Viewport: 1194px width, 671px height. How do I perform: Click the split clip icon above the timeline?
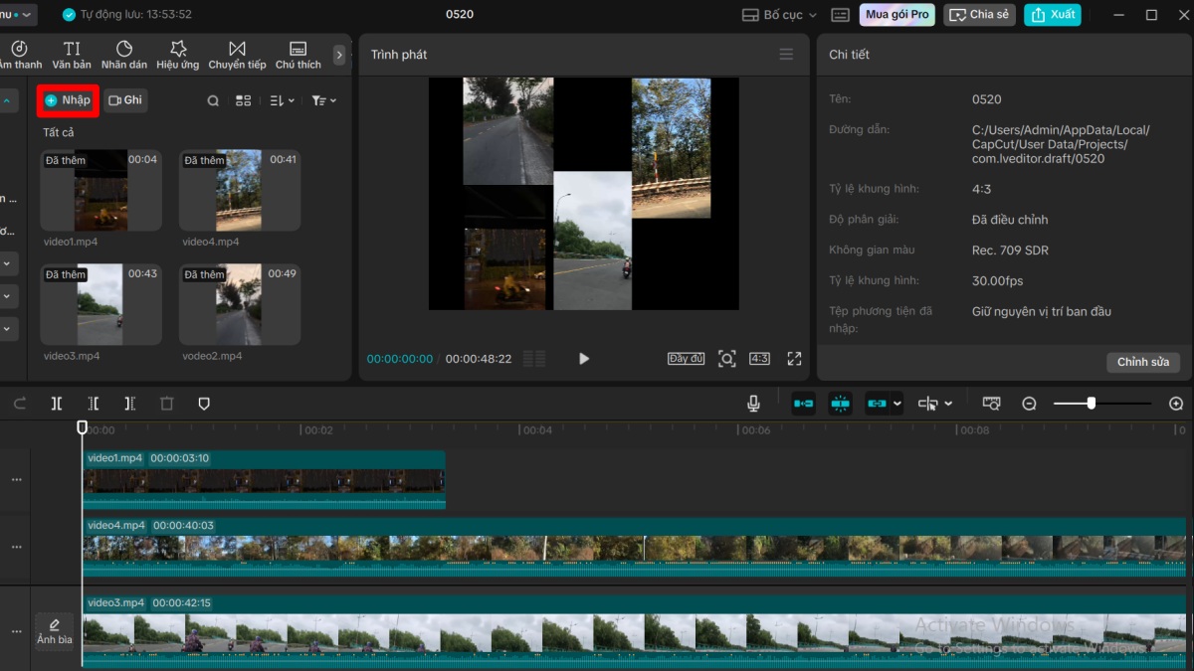[57, 403]
